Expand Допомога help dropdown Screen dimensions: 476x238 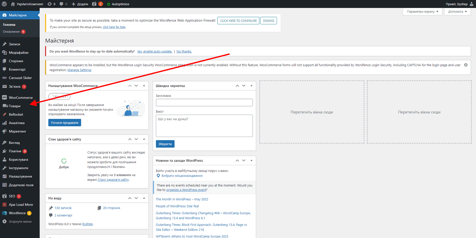[457, 12]
